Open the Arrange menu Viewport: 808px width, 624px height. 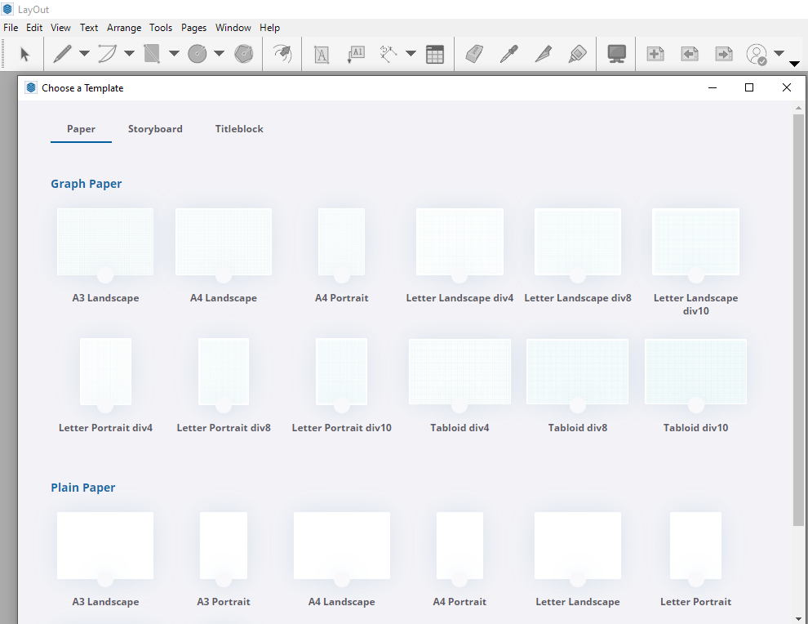[x=124, y=28]
